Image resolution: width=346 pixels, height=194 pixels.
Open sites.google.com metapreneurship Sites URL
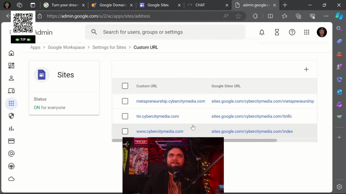pyautogui.click(x=262, y=101)
